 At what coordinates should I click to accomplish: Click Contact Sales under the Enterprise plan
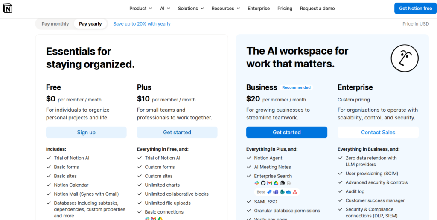(378, 132)
